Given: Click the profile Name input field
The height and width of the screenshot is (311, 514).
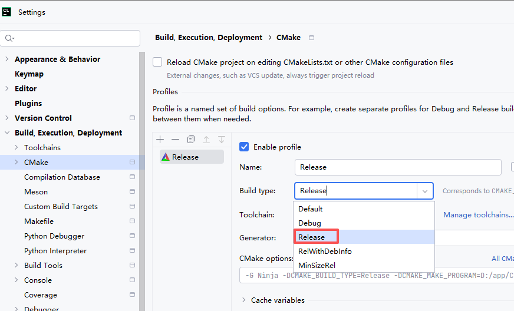Looking at the screenshot, I should pyautogui.click(x=397, y=167).
